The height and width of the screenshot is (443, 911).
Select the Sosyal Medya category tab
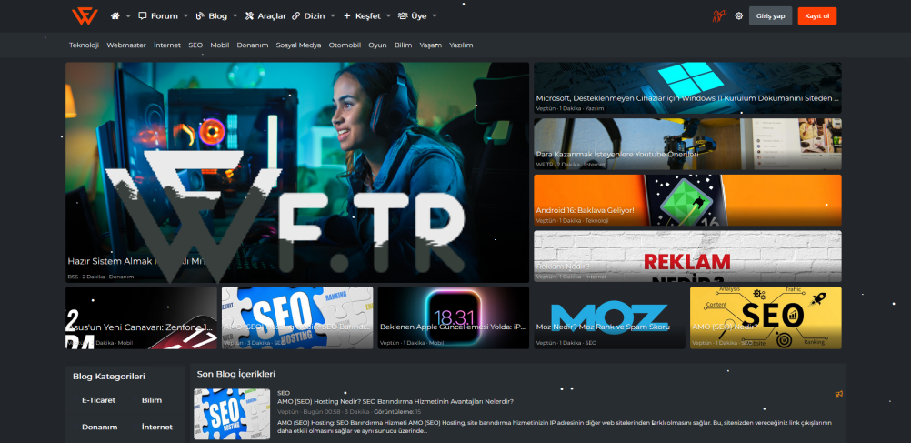click(298, 45)
